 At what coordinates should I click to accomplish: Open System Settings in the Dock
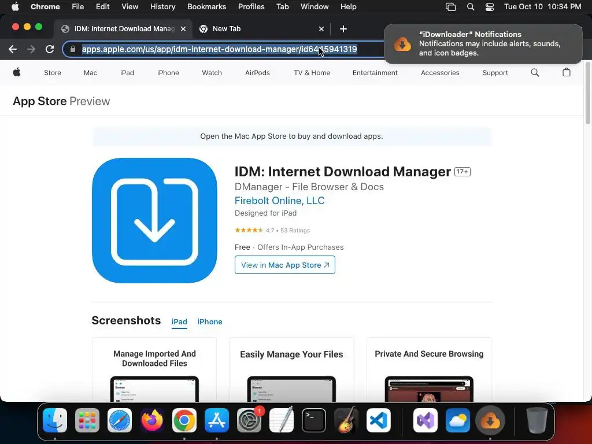(249, 420)
